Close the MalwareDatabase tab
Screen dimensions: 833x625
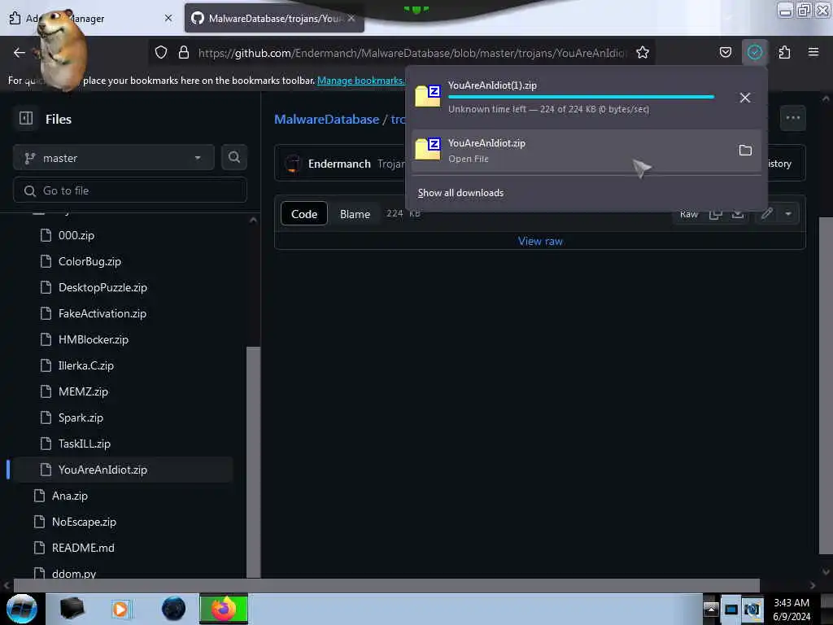[351, 18]
